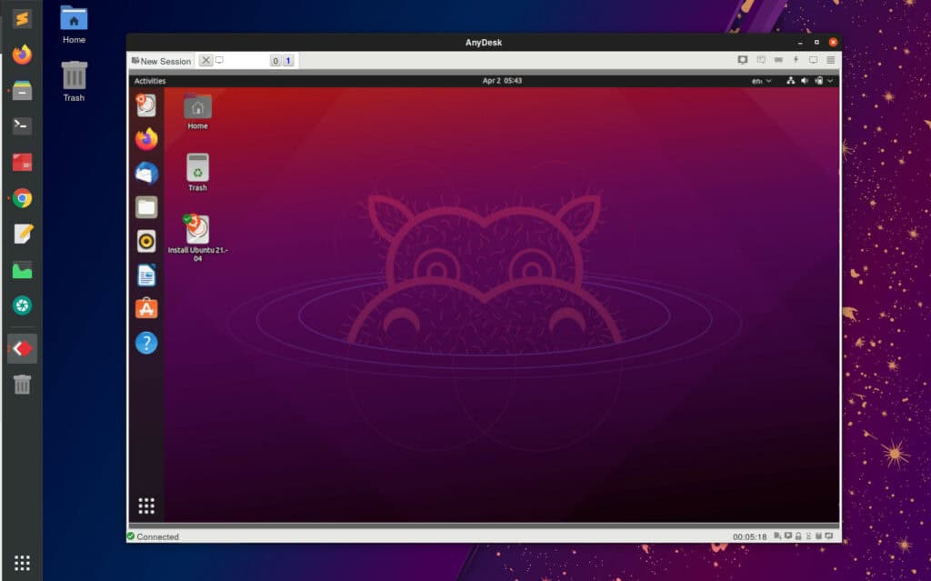Open the red presentation app in local dock
931x581 pixels.
click(x=22, y=162)
